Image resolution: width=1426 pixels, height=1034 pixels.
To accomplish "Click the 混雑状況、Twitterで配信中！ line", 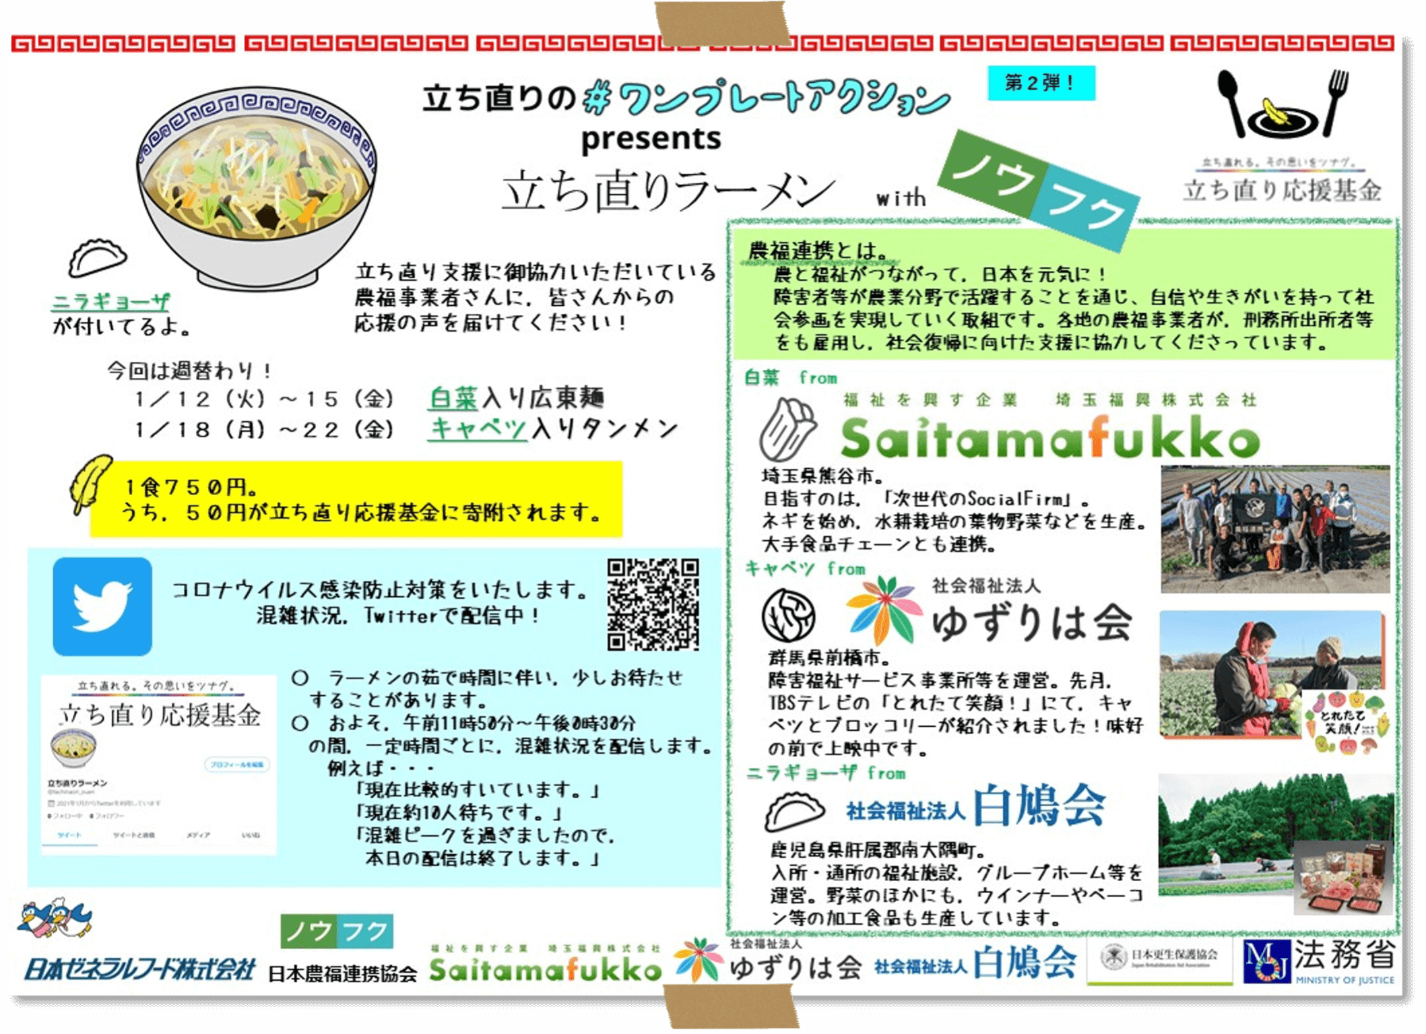I will (x=399, y=615).
